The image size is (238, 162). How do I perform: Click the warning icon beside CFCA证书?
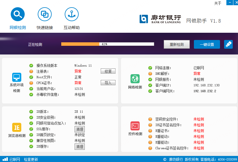tap(31, 83)
